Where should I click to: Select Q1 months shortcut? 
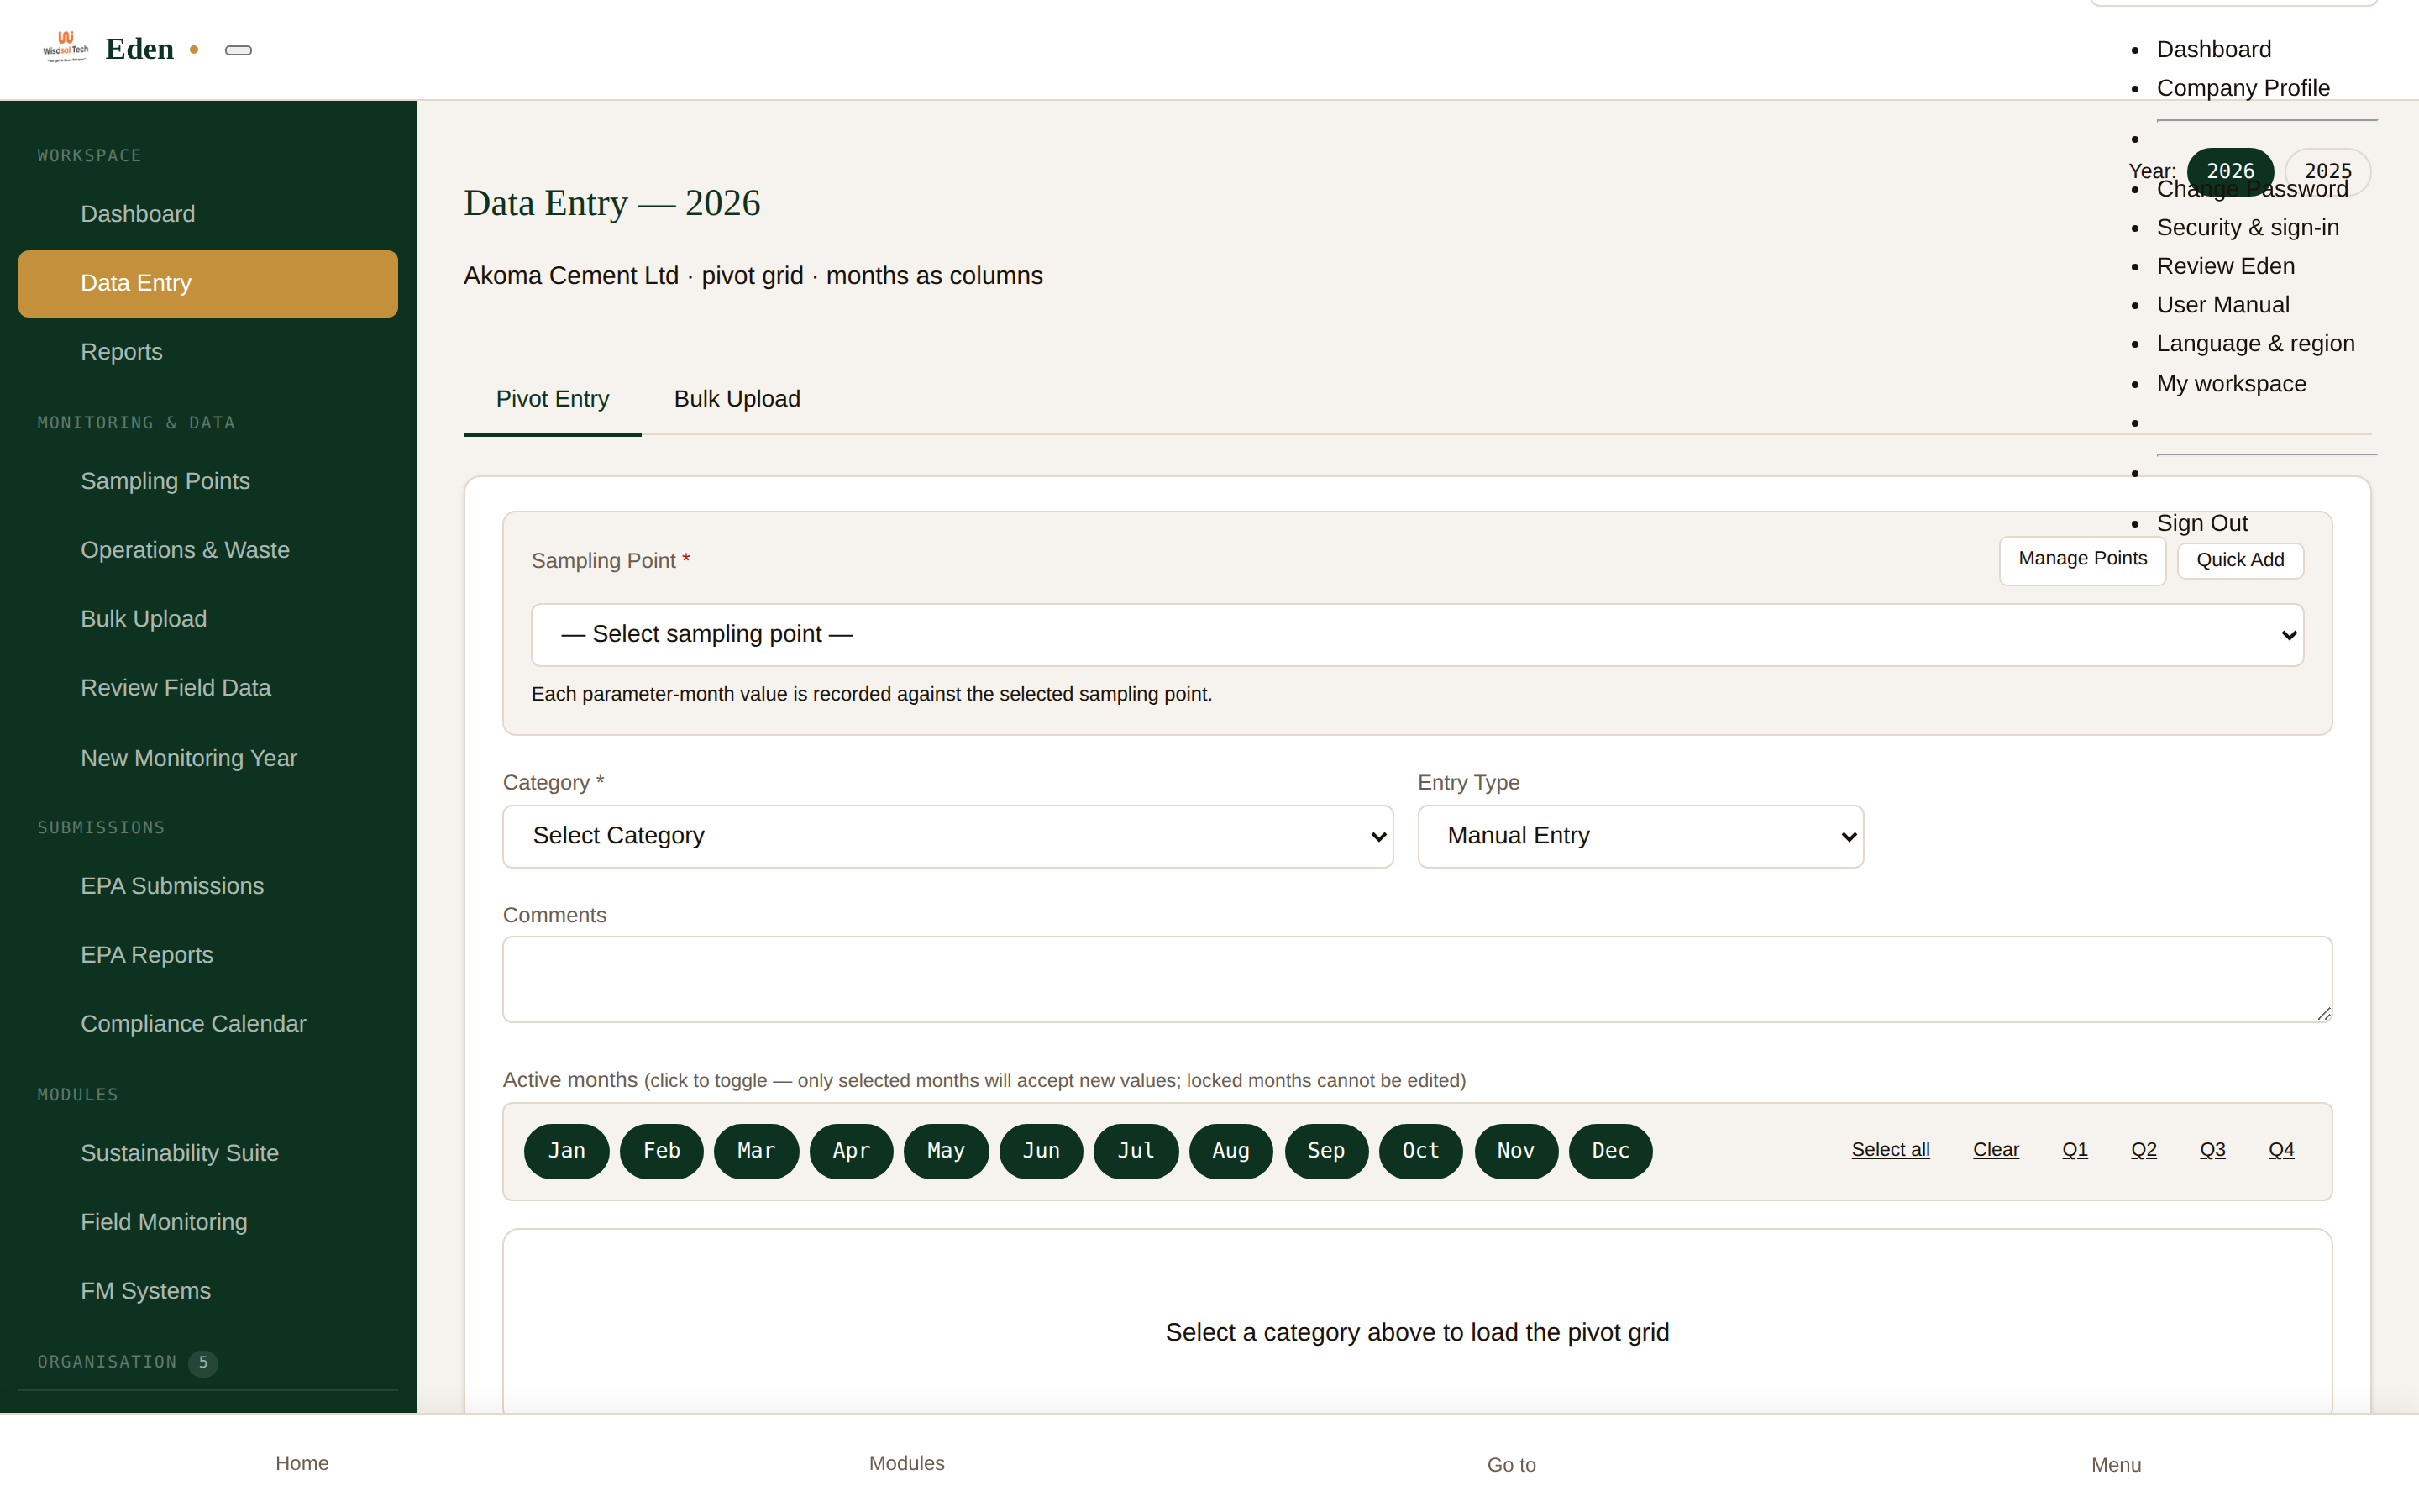click(x=2074, y=1150)
